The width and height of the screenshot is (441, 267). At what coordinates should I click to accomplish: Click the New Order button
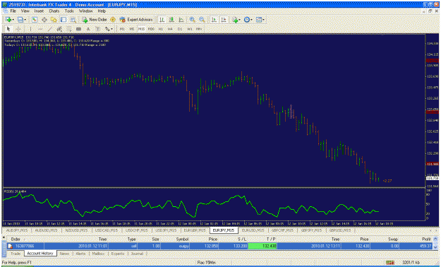(95, 20)
